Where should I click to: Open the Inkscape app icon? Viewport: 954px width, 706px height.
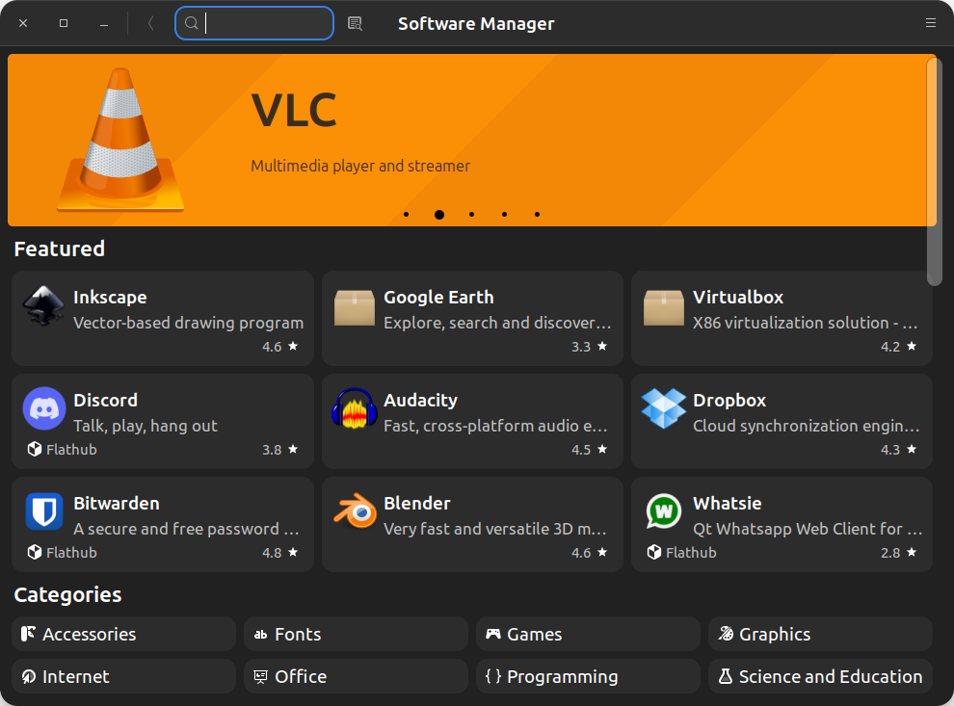43,306
